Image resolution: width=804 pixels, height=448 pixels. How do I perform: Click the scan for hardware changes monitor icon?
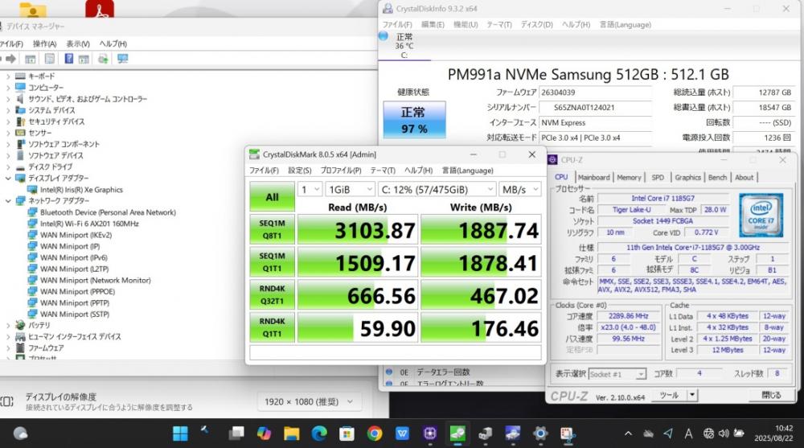coord(123,59)
